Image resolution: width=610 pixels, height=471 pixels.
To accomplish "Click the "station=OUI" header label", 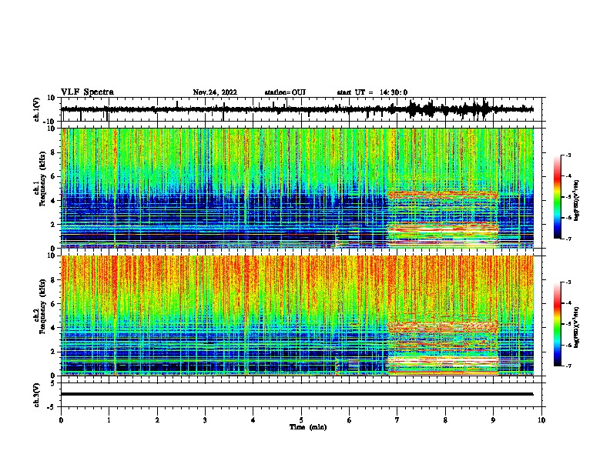I will pos(285,92).
